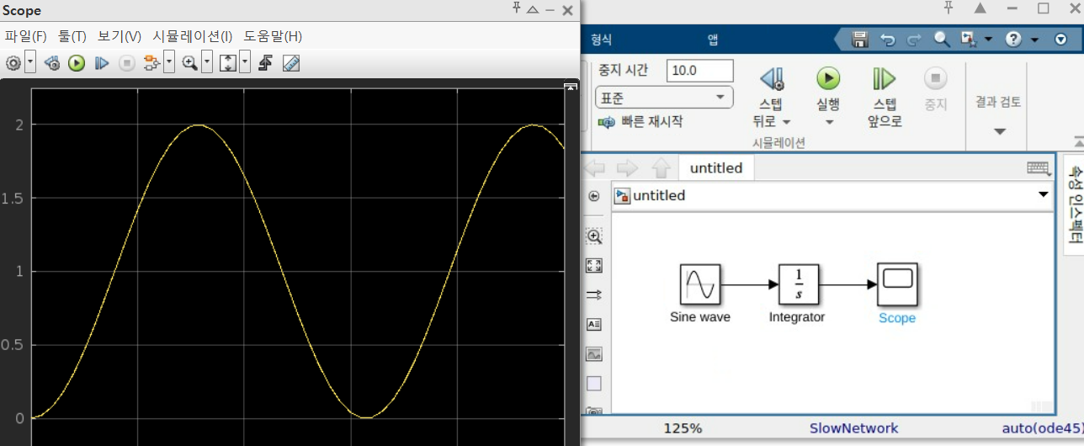
Task: Click the 중지 stop button in ribbon
Action: click(x=935, y=90)
